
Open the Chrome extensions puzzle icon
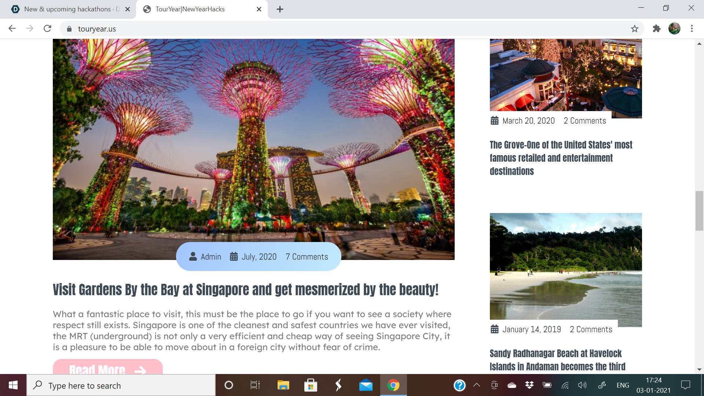pos(656,29)
